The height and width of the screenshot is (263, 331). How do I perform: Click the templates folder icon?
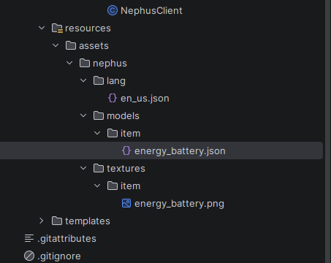pyautogui.click(x=57, y=221)
